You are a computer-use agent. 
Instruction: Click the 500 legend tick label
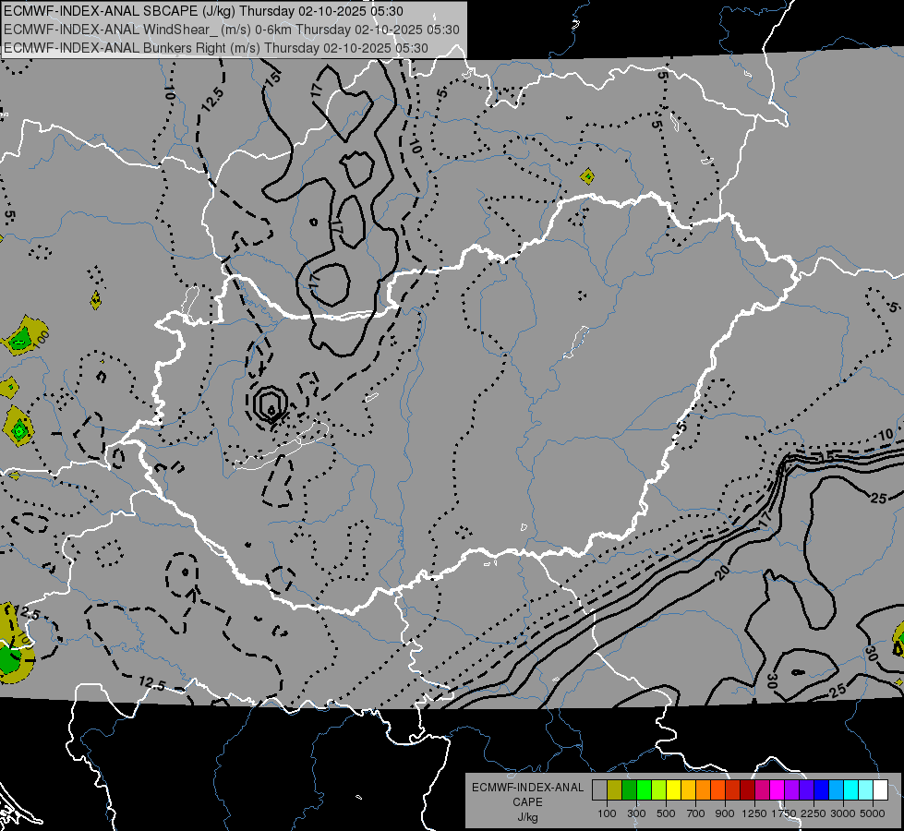tap(666, 813)
